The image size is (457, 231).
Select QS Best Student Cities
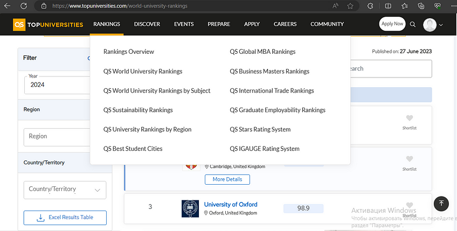[133, 149]
